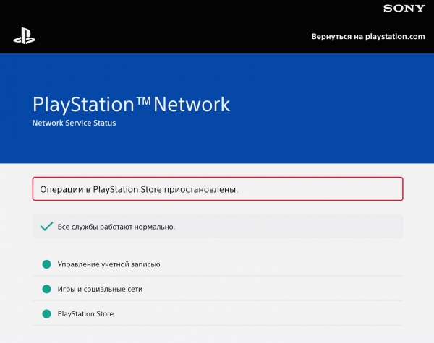Click the SONY logo
Screen dimensions: 434x343
pyautogui.click(x=404, y=9)
